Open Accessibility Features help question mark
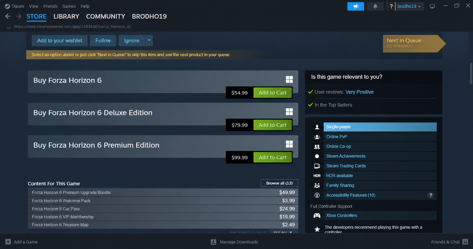Screen dimensions: 473x249 (x=431, y=195)
